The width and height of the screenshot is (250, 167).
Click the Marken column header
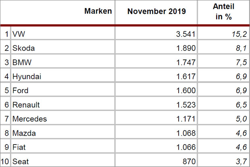(98, 11)
